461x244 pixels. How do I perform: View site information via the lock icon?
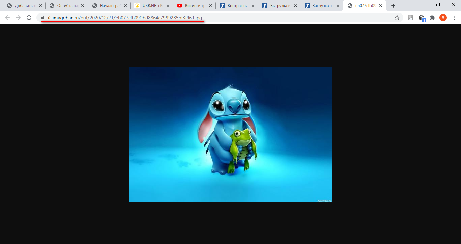pos(43,18)
